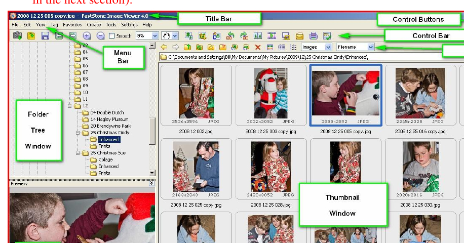Screen dimensions: 464x243
Task: Click folder tree scrollbar down arrow
Action: pyautogui.click(x=152, y=173)
